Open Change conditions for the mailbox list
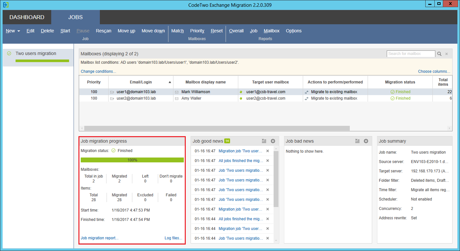The width and height of the screenshot is (460, 251). [98, 71]
